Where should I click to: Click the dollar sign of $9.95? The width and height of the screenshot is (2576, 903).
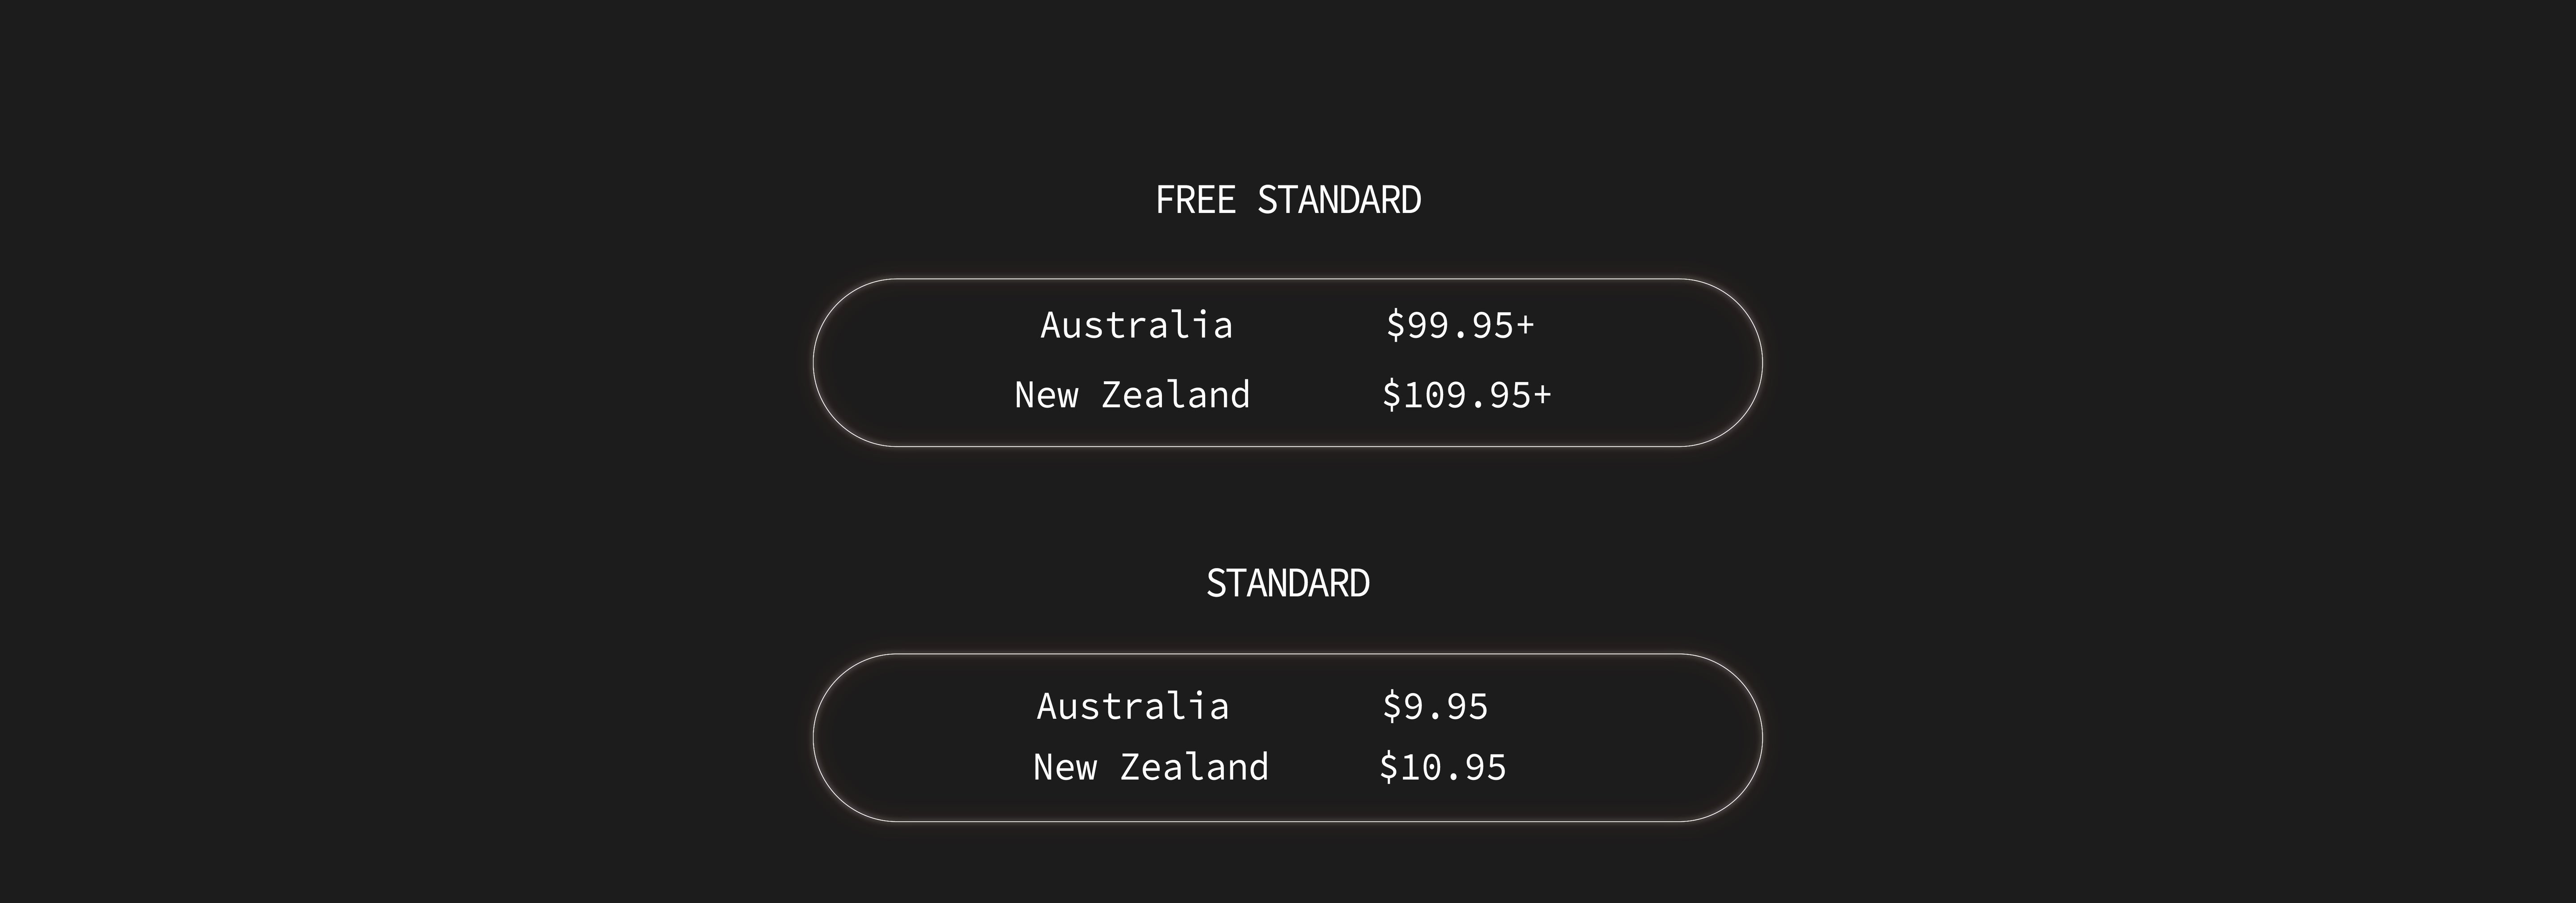pyautogui.click(x=1392, y=707)
